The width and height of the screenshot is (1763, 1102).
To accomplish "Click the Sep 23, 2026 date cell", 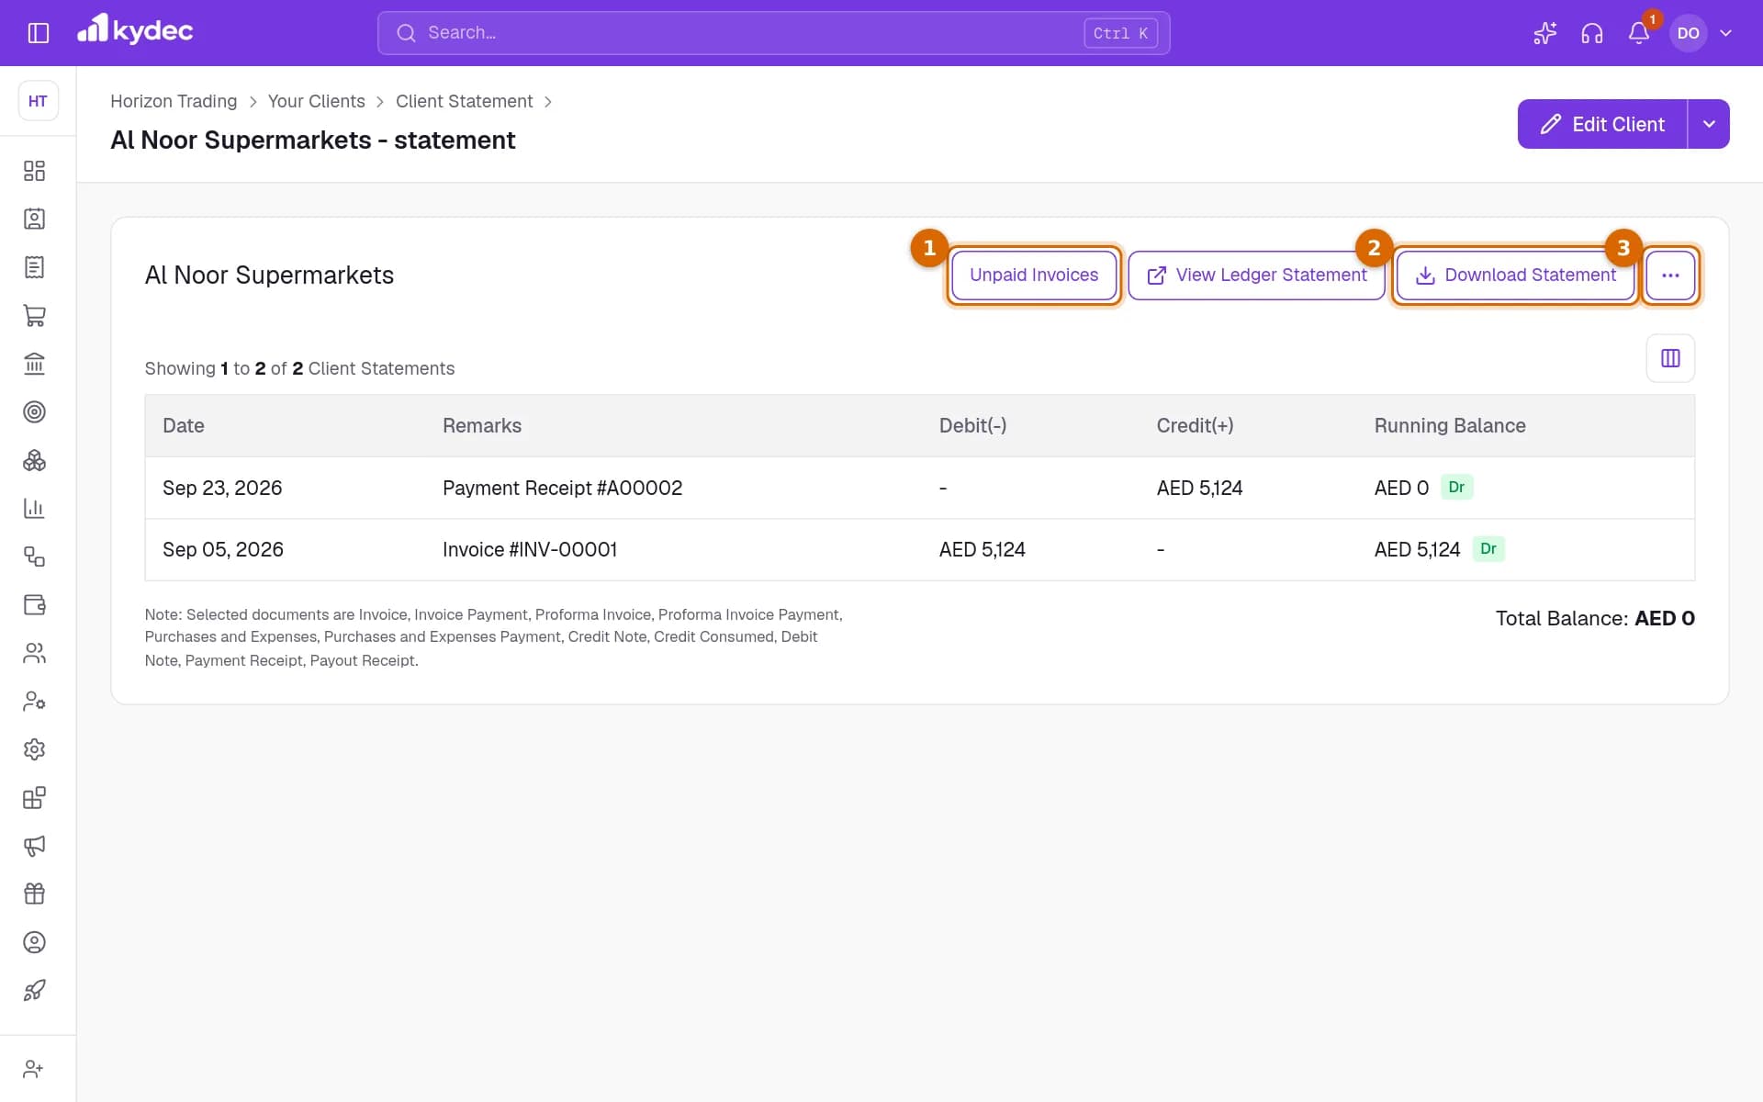I will (x=222, y=488).
